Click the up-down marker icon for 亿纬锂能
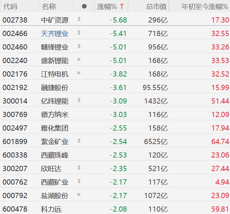230x214 pixels. [x=79, y=100]
